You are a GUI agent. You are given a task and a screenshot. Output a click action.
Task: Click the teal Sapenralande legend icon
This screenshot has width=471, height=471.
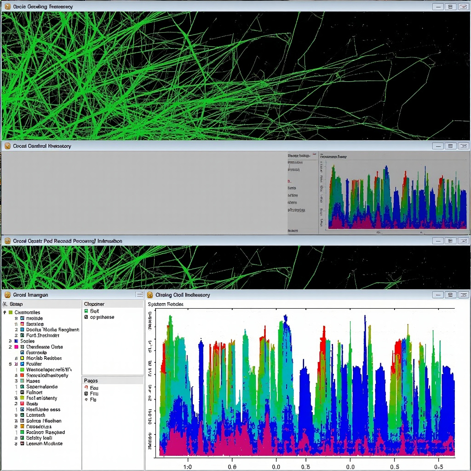pyautogui.click(x=22, y=386)
